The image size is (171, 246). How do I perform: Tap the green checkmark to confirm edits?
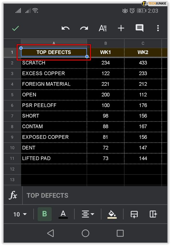[16, 28]
